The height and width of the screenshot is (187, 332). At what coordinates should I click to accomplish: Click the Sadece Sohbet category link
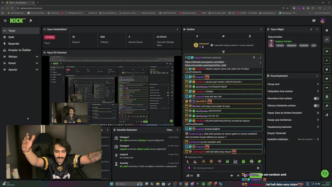coord(283,42)
